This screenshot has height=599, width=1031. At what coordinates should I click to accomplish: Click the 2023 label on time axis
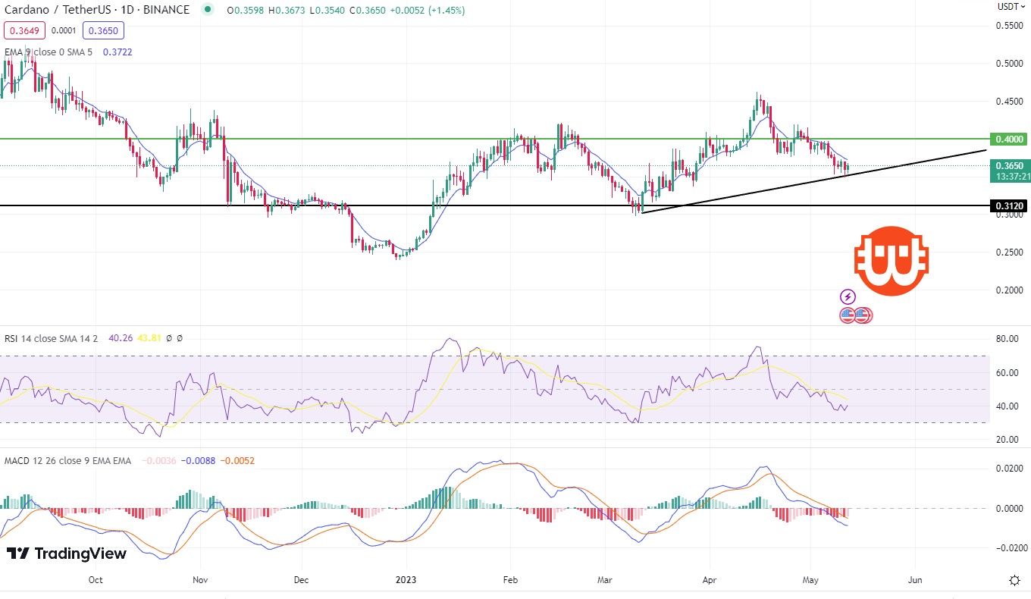click(406, 580)
